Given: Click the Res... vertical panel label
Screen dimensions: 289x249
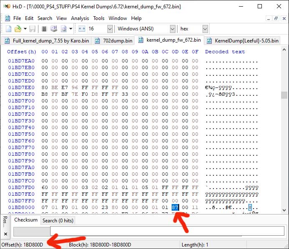Looking at the screenshot, I should click(5, 222).
